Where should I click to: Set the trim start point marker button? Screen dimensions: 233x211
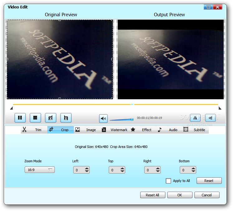50,118
